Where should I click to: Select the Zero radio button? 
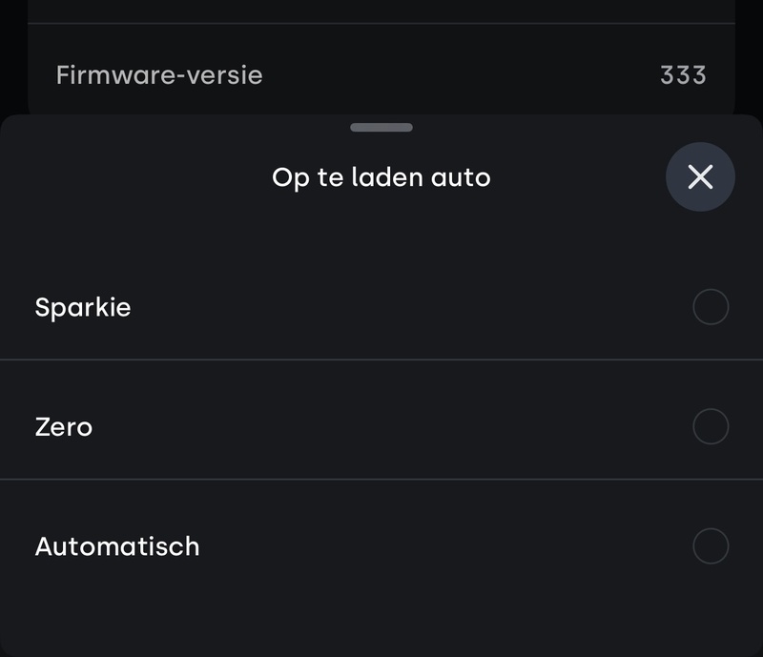[711, 426]
